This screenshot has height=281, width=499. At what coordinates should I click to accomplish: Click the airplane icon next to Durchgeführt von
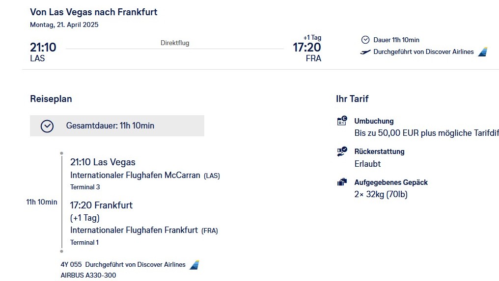(x=365, y=52)
